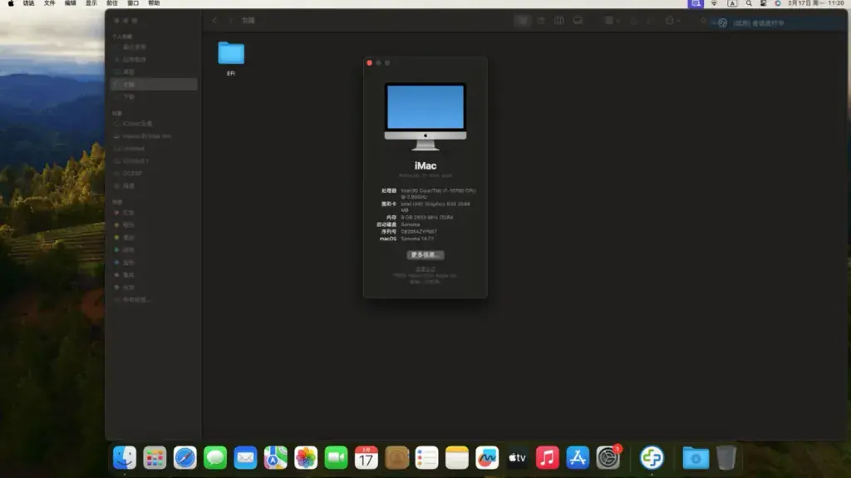Select iCloud云盘 in Finder sidebar

tap(154, 123)
